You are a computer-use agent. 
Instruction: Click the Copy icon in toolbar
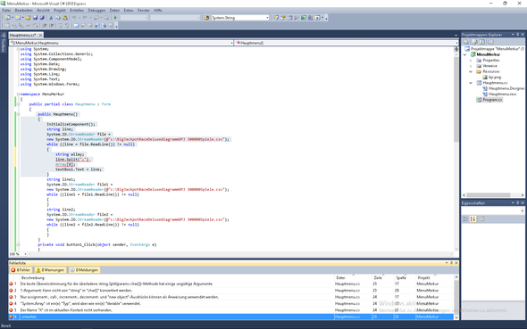tap(58, 18)
